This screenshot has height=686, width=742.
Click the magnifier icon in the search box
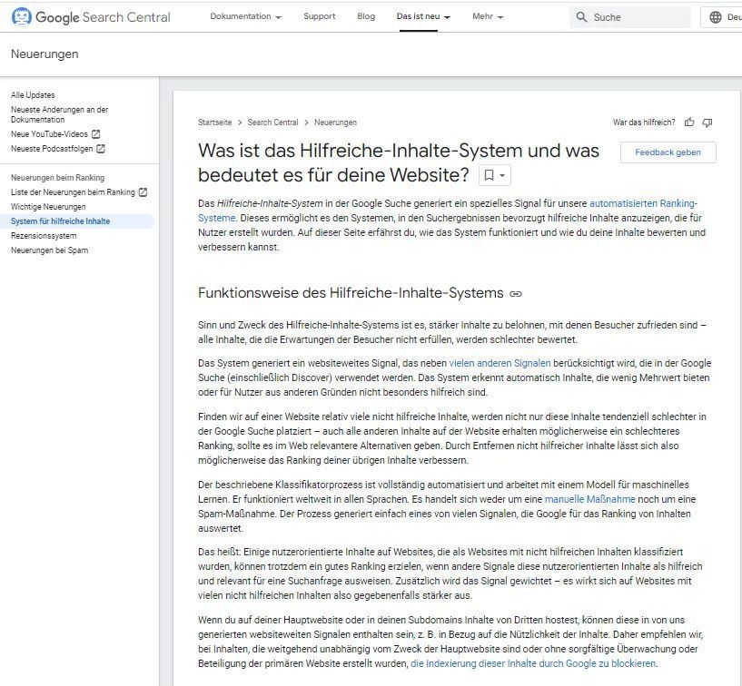pos(581,17)
